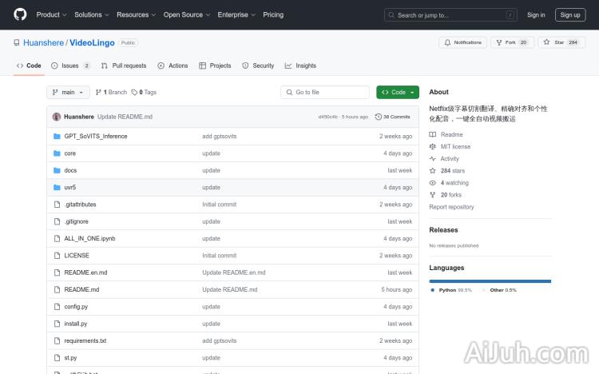Screen dimensions: 599x374
Task: Click the Huanshere avatar icon
Action: pyautogui.click(x=57, y=117)
